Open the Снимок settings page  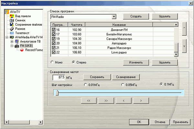(20, 20)
